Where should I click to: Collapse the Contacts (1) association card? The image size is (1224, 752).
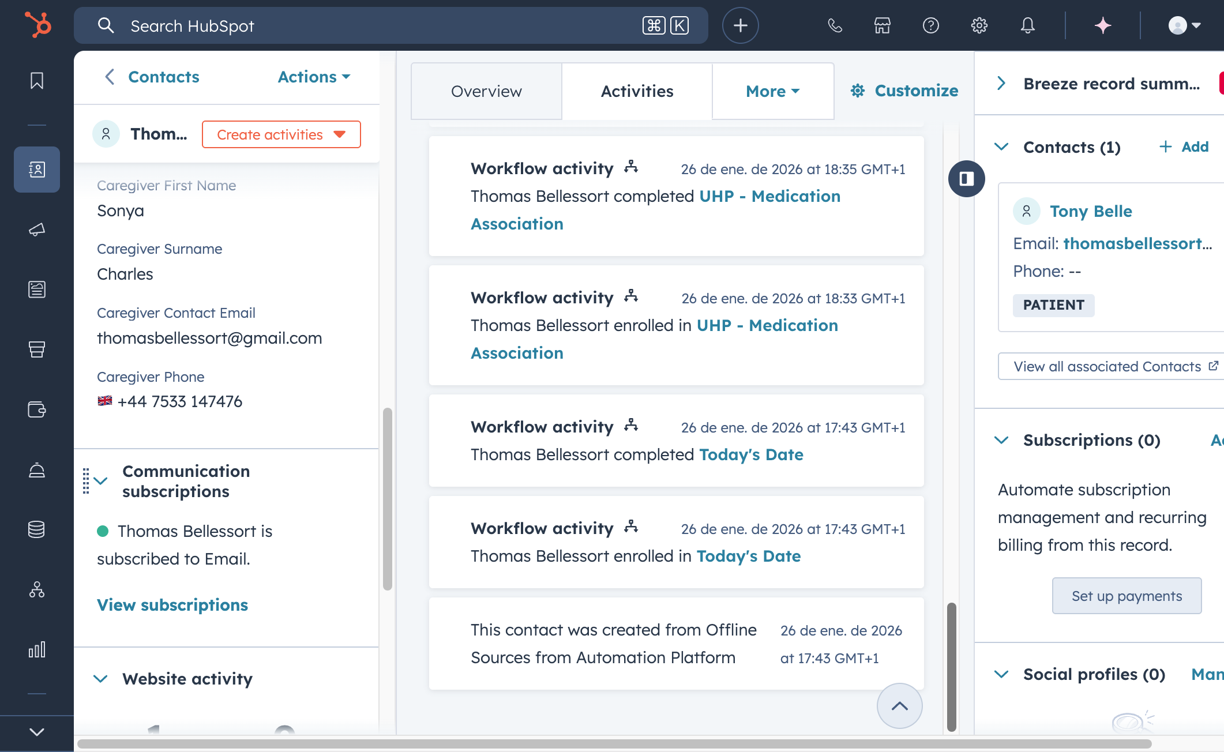coord(1002,147)
